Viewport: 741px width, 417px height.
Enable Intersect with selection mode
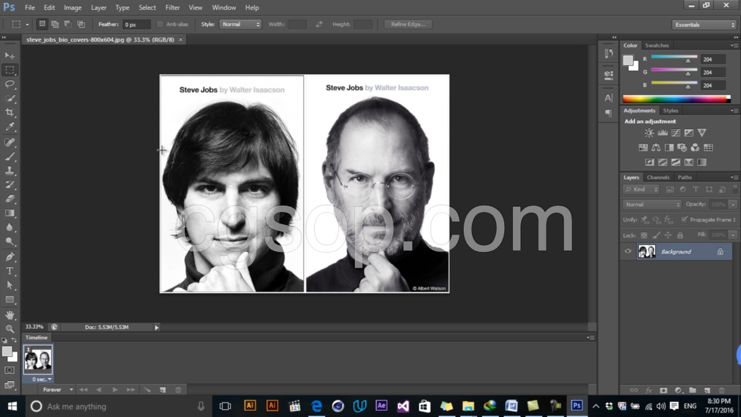click(81, 24)
